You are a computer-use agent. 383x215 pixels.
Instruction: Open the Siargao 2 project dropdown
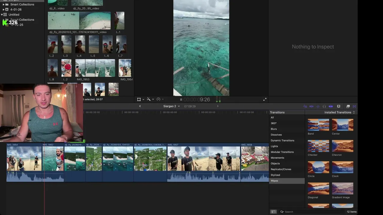coord(171,106)
